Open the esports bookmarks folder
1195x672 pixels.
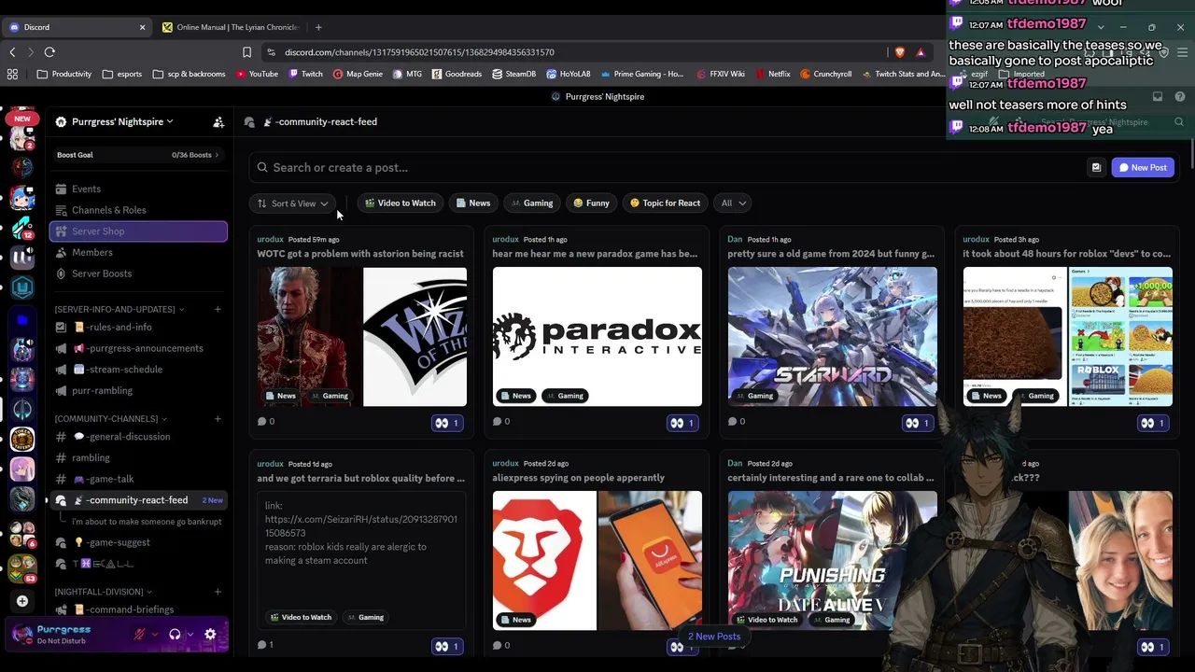[123, 74]
